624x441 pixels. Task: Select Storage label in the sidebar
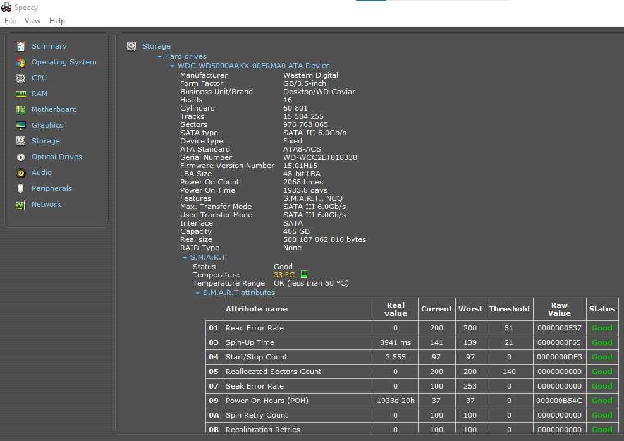pyautogui.click(x=46, y=141)
